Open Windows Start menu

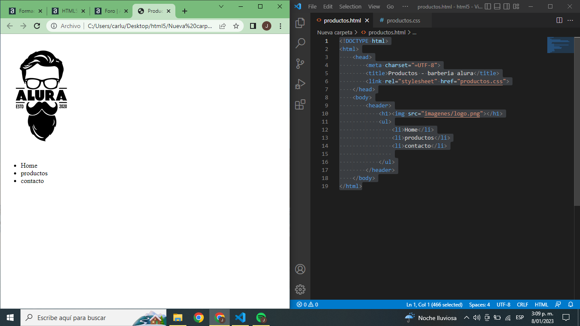pos(10,318)
